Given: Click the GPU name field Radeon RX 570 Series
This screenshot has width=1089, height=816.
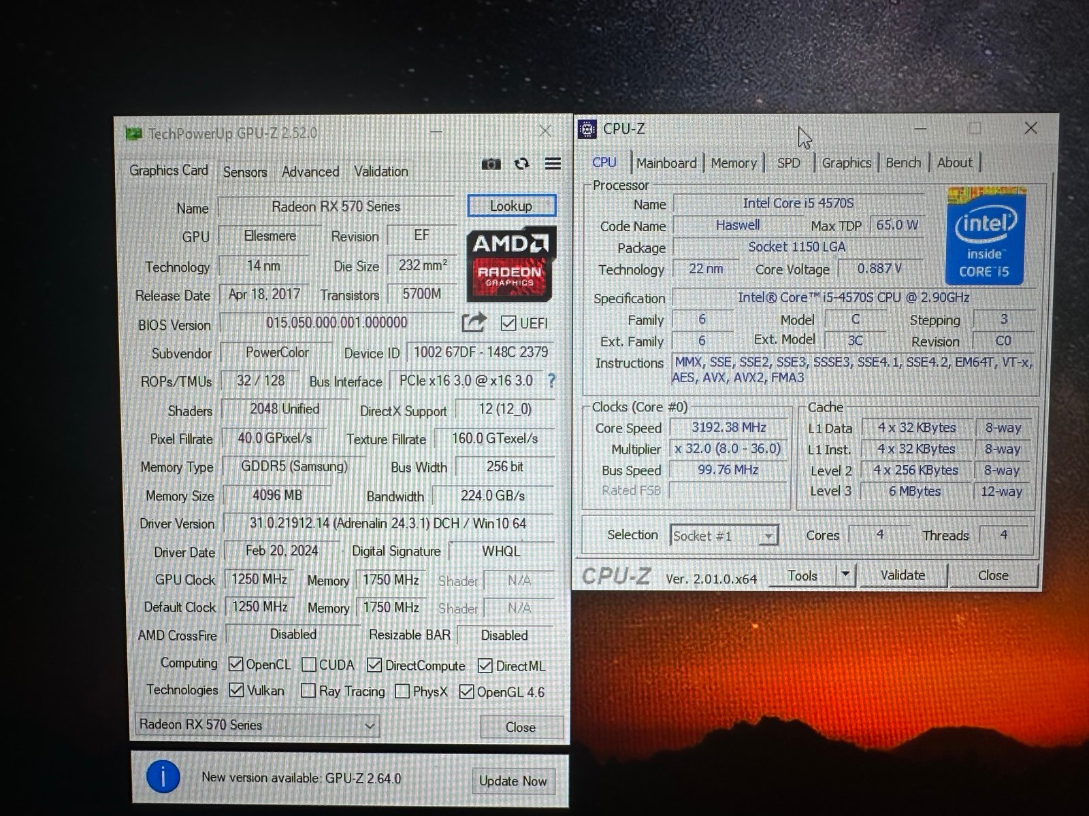Looking at the screenshot, I should 336,206.
